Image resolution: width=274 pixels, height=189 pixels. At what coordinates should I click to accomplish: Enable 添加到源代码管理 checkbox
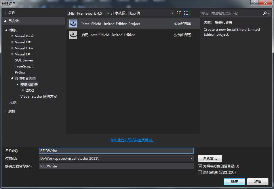(200, 172)
